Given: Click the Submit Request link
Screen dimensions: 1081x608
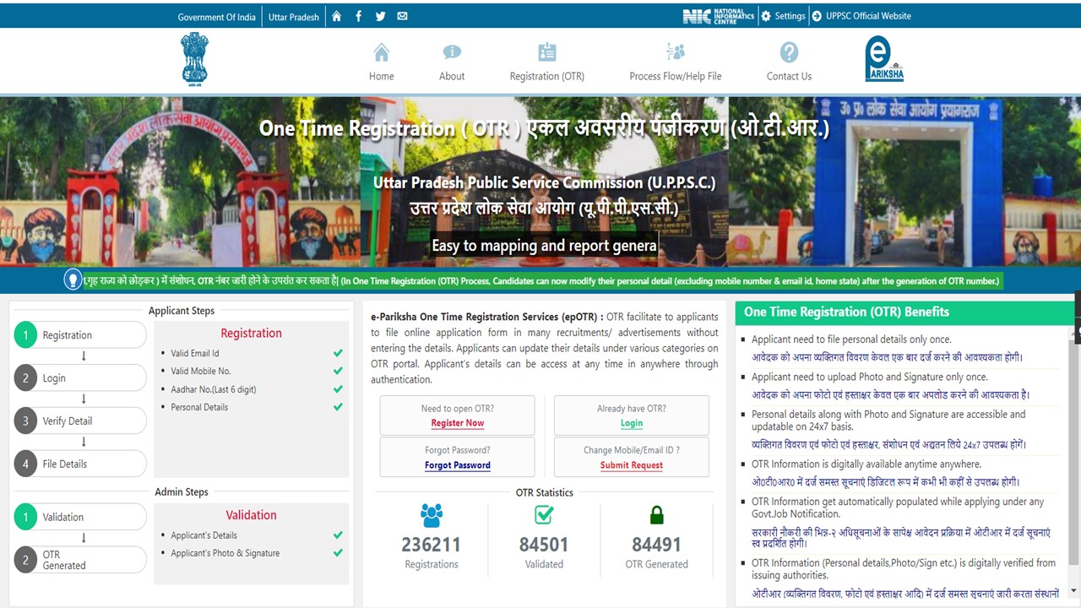Looking at the screenshot, I should click(x=632, y=465).
